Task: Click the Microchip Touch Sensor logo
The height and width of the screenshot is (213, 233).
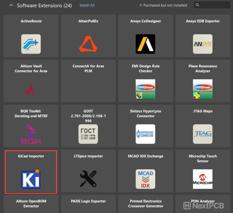Action: 203,179
